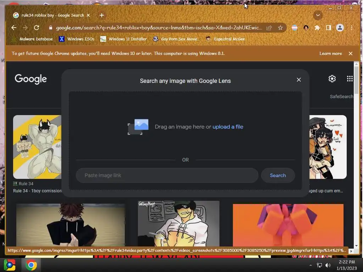Open the Chrome profile avatar
Viewport: 363px width, 272px height.
tap(340, 28)
